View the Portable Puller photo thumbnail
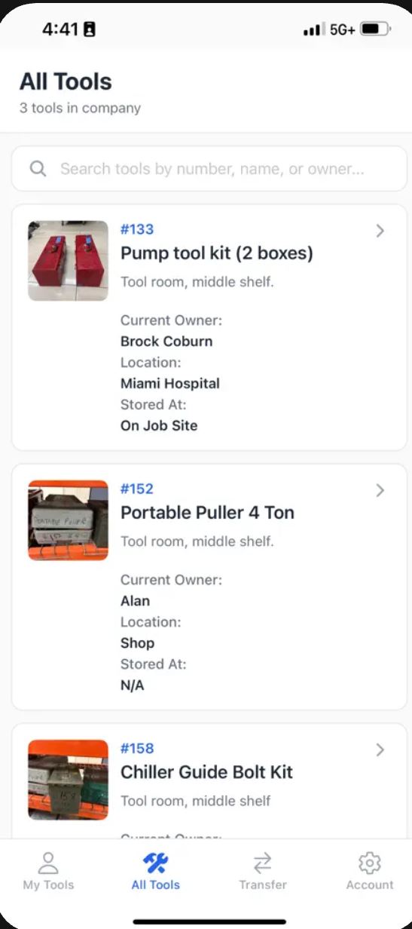Screen dimensions: 412x929 (x=69, y=520)
